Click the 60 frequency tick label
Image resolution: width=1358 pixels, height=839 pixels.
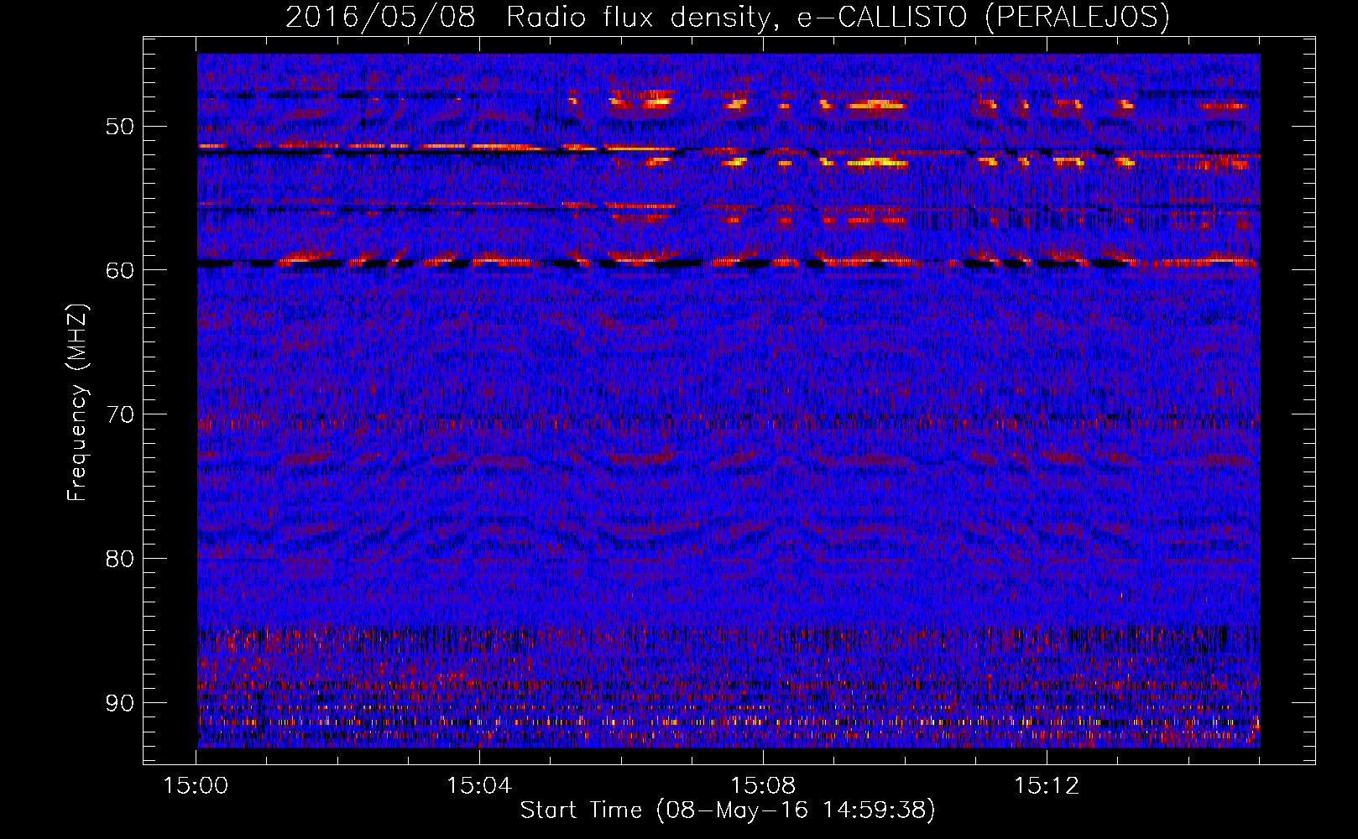[120, 270]
